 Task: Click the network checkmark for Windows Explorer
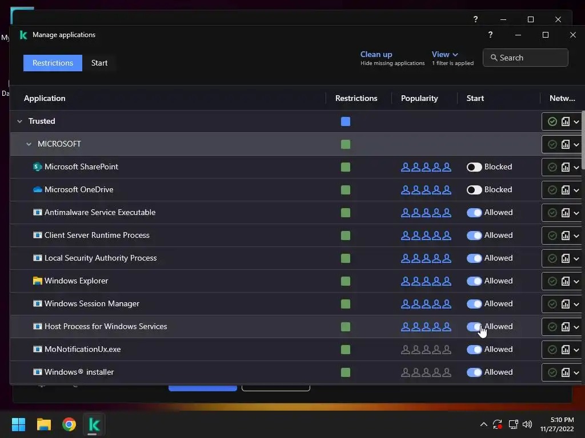(552, 281)
